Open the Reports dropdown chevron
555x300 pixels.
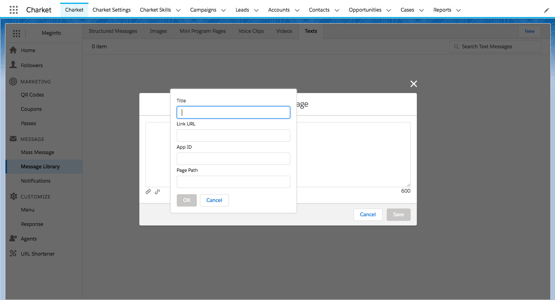pyautogui.click(x=458, y=10)
